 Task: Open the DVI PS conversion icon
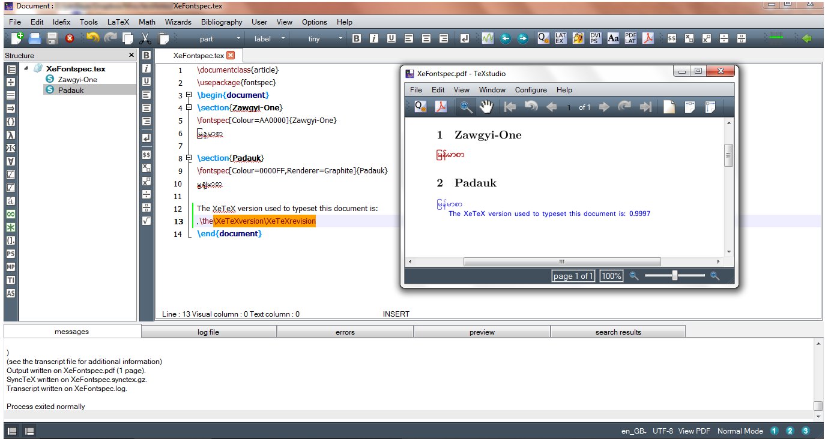(595, 38)
